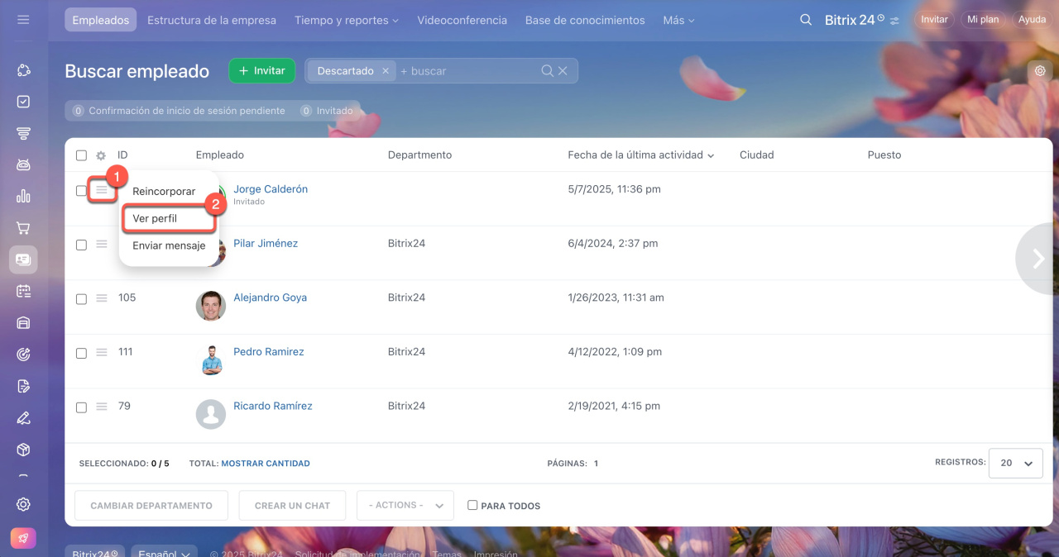Click the rocket icon at sidebar bottom

[x=23, y=538]
